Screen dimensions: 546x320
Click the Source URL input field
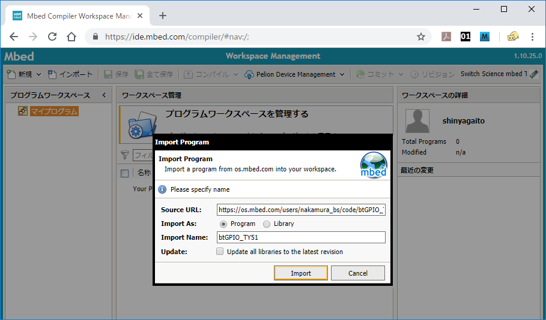300,210
